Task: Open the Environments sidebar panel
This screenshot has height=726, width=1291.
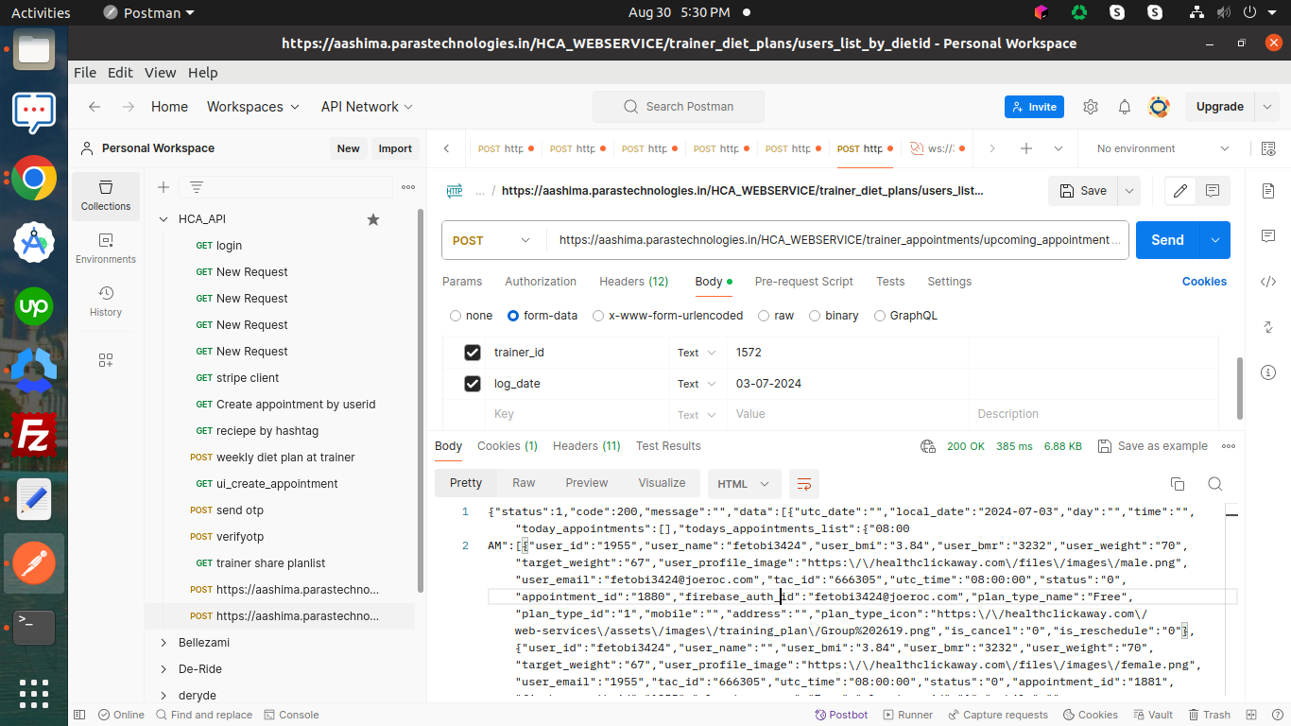Action: coord(106,249)
